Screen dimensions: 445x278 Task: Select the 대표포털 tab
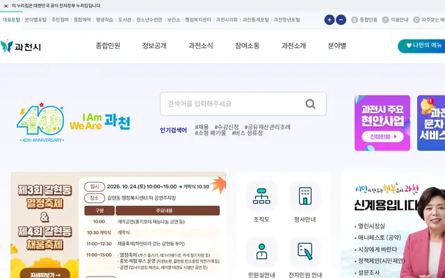11,20
